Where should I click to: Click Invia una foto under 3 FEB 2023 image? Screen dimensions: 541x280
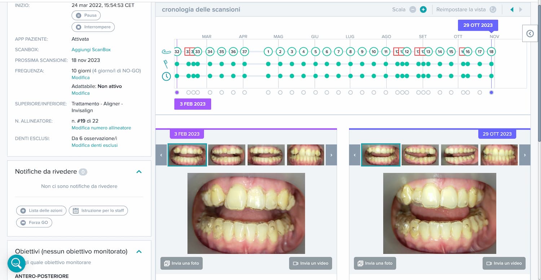(x=181, y=263)
